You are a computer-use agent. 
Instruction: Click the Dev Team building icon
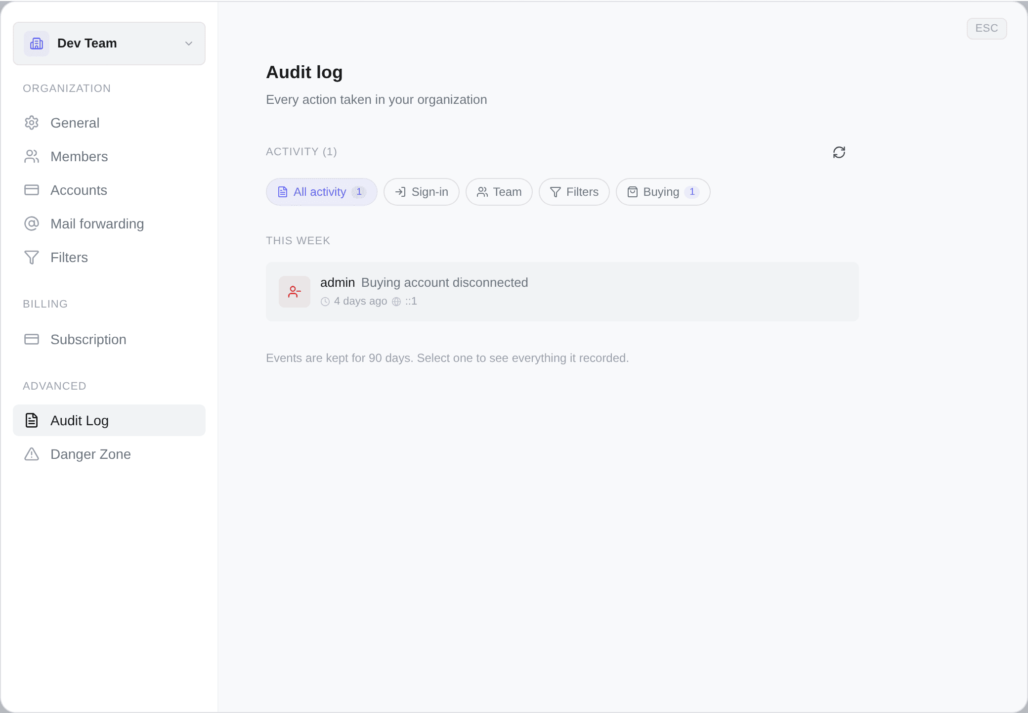coord(37,44)
